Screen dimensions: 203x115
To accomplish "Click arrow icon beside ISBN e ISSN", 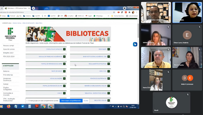I will tap(109, 71).
